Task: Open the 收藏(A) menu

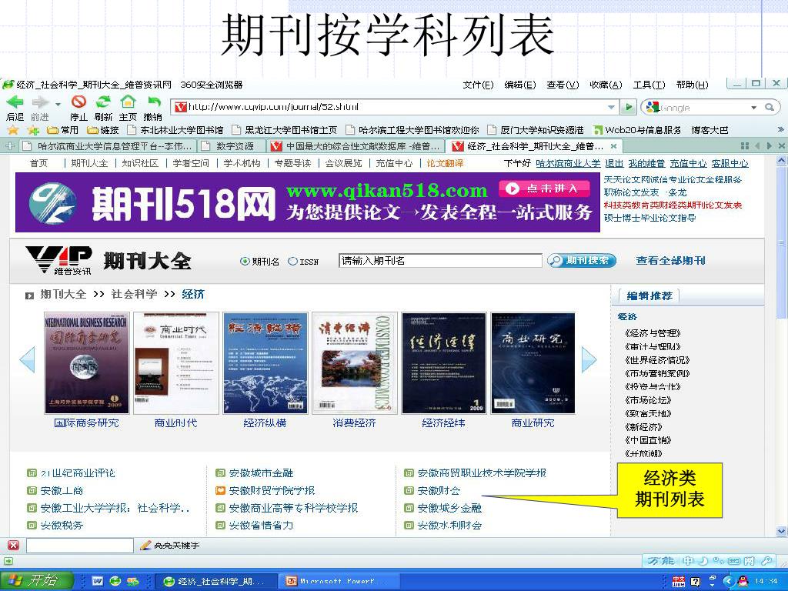Action: click(606, 85)
